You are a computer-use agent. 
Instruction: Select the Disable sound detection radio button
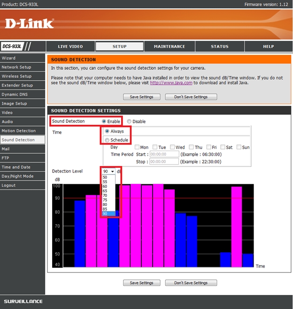click(129, 121)
